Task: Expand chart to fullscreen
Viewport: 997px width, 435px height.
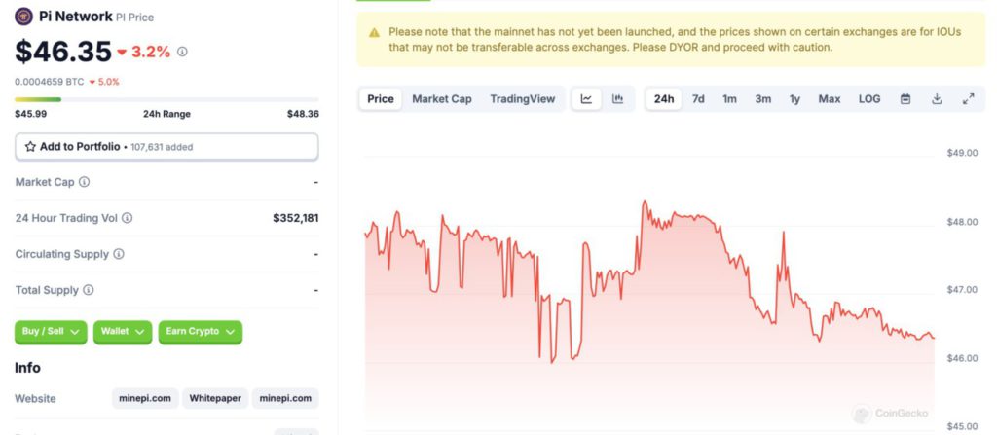Action: [968, 99]
